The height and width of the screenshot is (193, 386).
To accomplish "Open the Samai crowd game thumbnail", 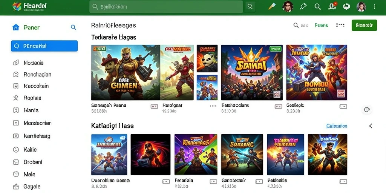I will 252,72.
